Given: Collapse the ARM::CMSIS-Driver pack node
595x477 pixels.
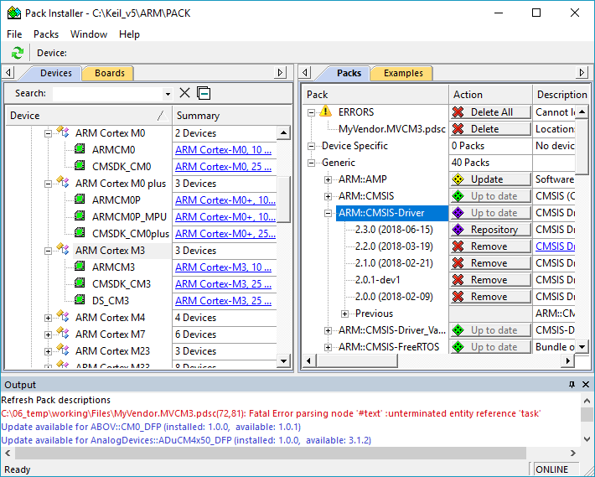Looking at the screenshot, I should coord(328,213).
